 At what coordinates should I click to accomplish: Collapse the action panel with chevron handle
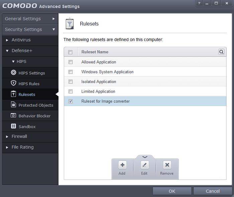145,157
